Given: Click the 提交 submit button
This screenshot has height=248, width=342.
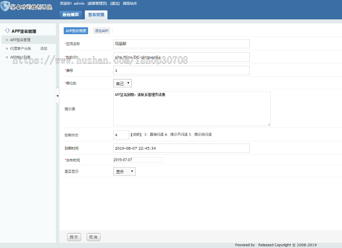Looking at the screenshot, I should pos(74,237).
